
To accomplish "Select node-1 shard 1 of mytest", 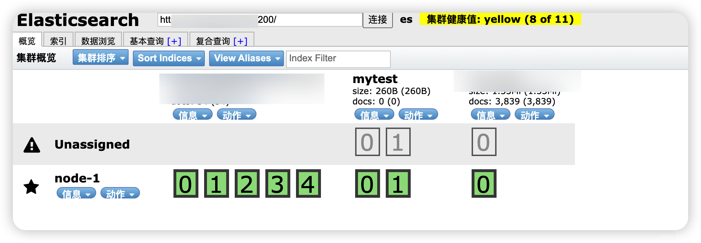I will 398,183.
